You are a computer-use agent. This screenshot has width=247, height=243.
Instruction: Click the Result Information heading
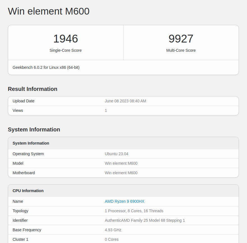point(32,89)
